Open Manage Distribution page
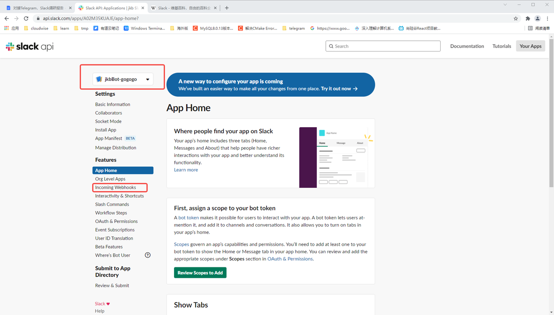The width and height of the screenshot is (554, 315). 116,148
